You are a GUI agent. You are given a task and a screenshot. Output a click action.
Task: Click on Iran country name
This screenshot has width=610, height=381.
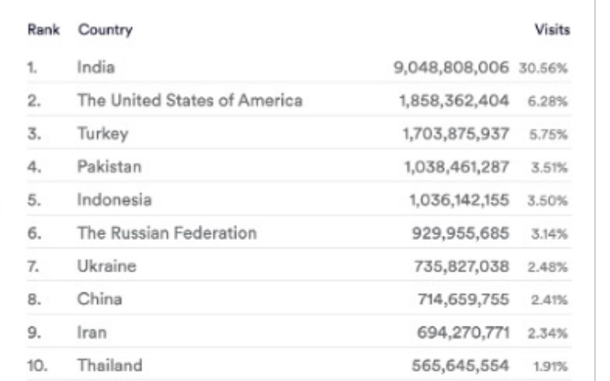pyautogui.click(x=92, y=333)
